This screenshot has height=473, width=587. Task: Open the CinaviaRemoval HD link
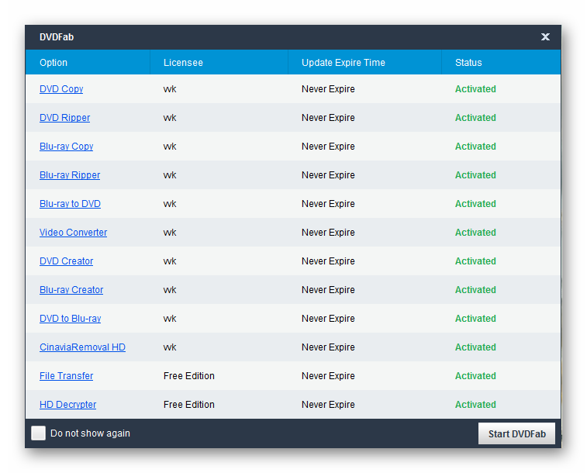coord(82,347)
